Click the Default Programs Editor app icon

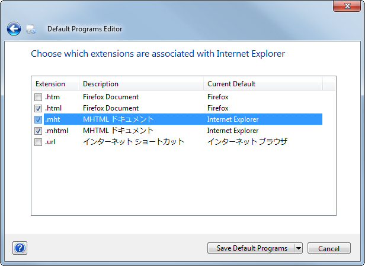tap(31, 29)
